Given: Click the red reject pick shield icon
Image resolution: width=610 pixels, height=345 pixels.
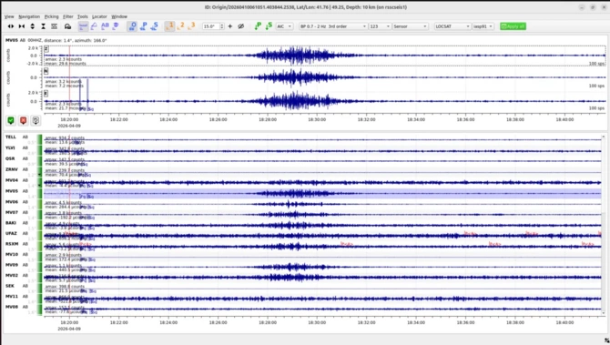Looking at the screenshot, I should point(24,120).
